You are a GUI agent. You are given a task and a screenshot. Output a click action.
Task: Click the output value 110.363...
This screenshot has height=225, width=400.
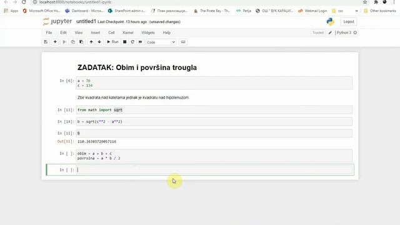97,142
